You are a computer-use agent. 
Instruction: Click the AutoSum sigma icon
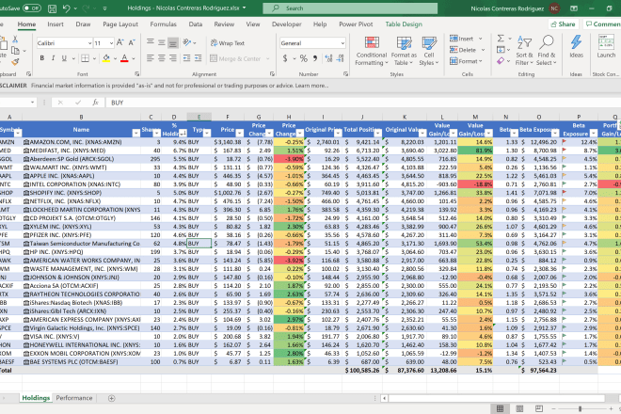tap(501, 39)
